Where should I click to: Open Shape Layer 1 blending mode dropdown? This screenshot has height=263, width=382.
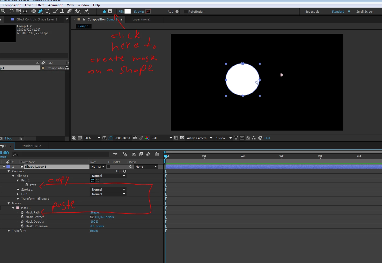click(98, 167)
